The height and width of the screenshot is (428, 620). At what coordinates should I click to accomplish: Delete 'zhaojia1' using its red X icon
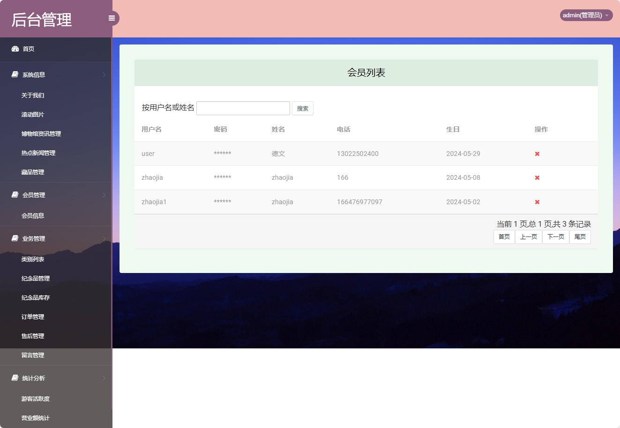[x=537, y=201]
